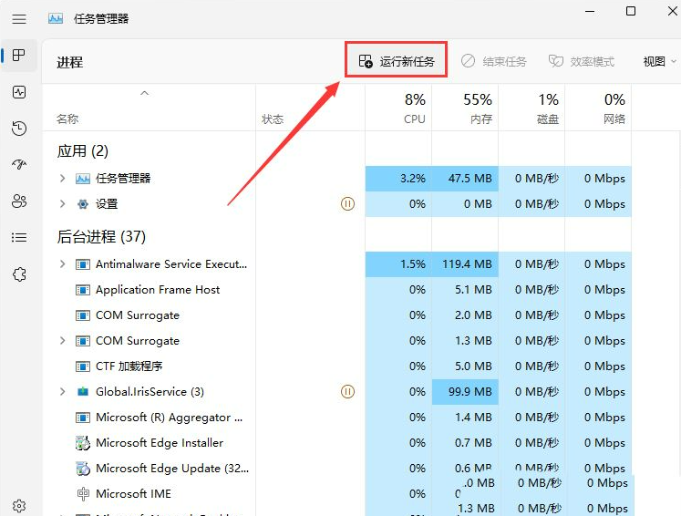The height and width of the screenshot is (516, 681).
Task: Click the 运行新任务 button
Action: tap(396, 61)
